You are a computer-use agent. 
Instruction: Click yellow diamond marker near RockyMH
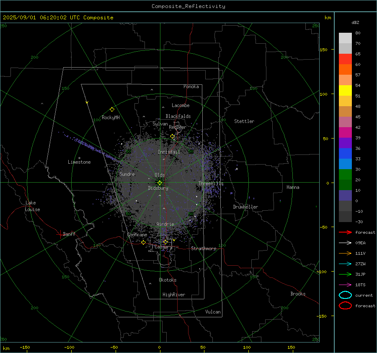click(x=112, y=110)
